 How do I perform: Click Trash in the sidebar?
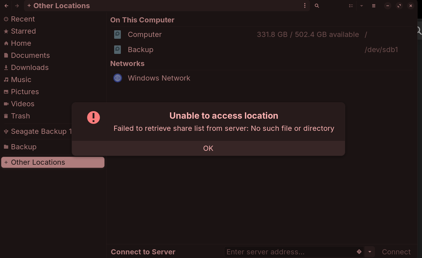coord(20,116)
